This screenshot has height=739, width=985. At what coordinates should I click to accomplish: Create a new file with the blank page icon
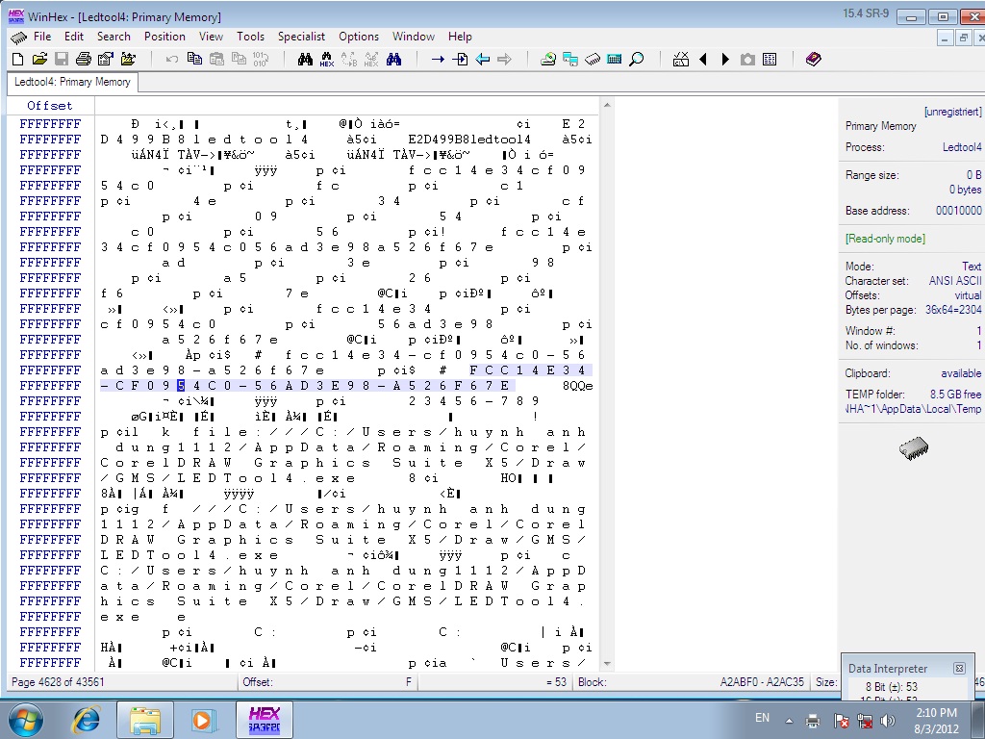point(17,59)
